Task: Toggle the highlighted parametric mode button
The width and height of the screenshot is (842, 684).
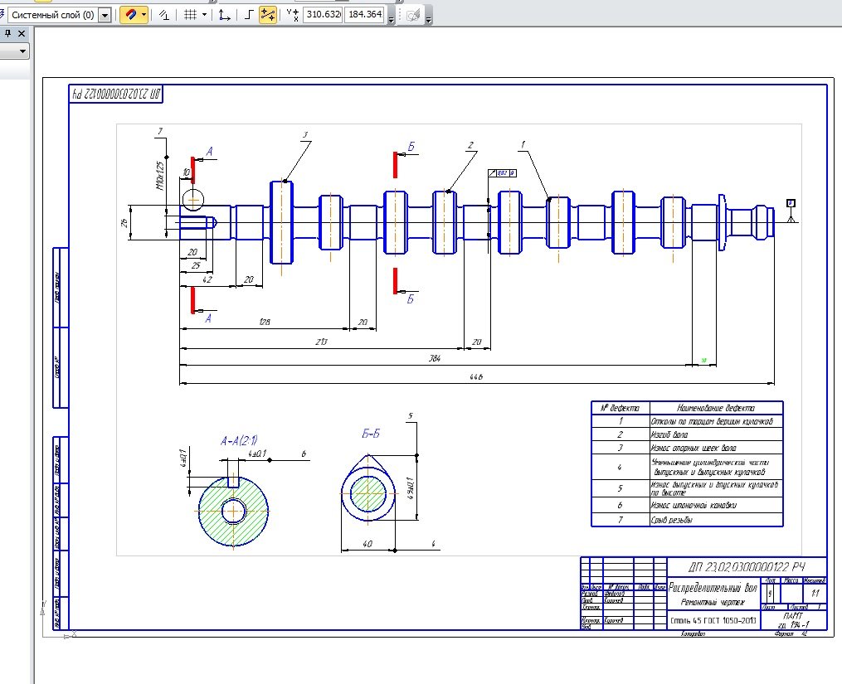Action: pyautogui.click(x=268, y=15)
